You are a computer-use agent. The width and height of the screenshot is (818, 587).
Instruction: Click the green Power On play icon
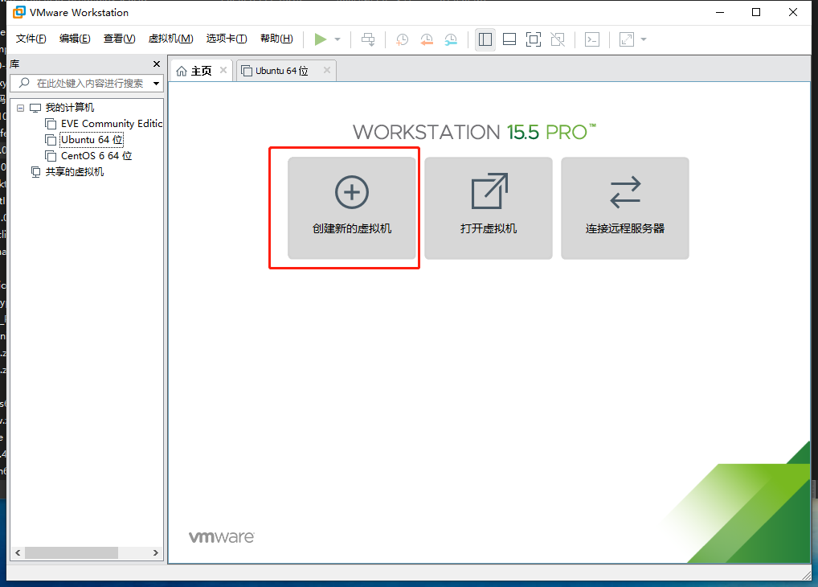click(x=321, y=39)
